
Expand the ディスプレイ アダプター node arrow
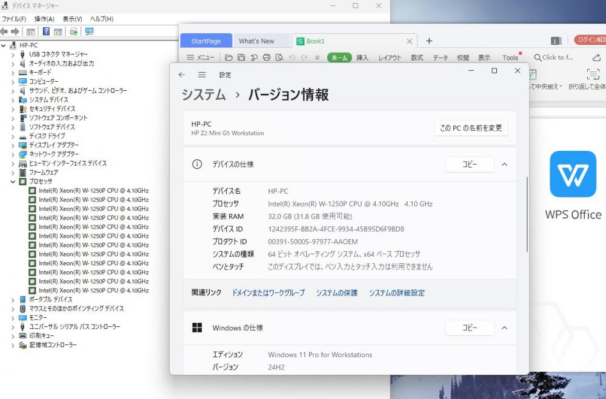coord(13,145)
